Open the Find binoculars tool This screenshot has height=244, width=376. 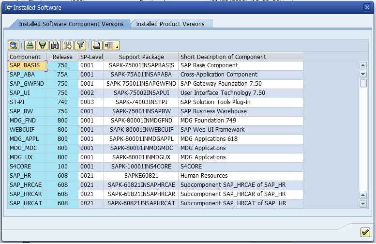click(x=55, y=46)
